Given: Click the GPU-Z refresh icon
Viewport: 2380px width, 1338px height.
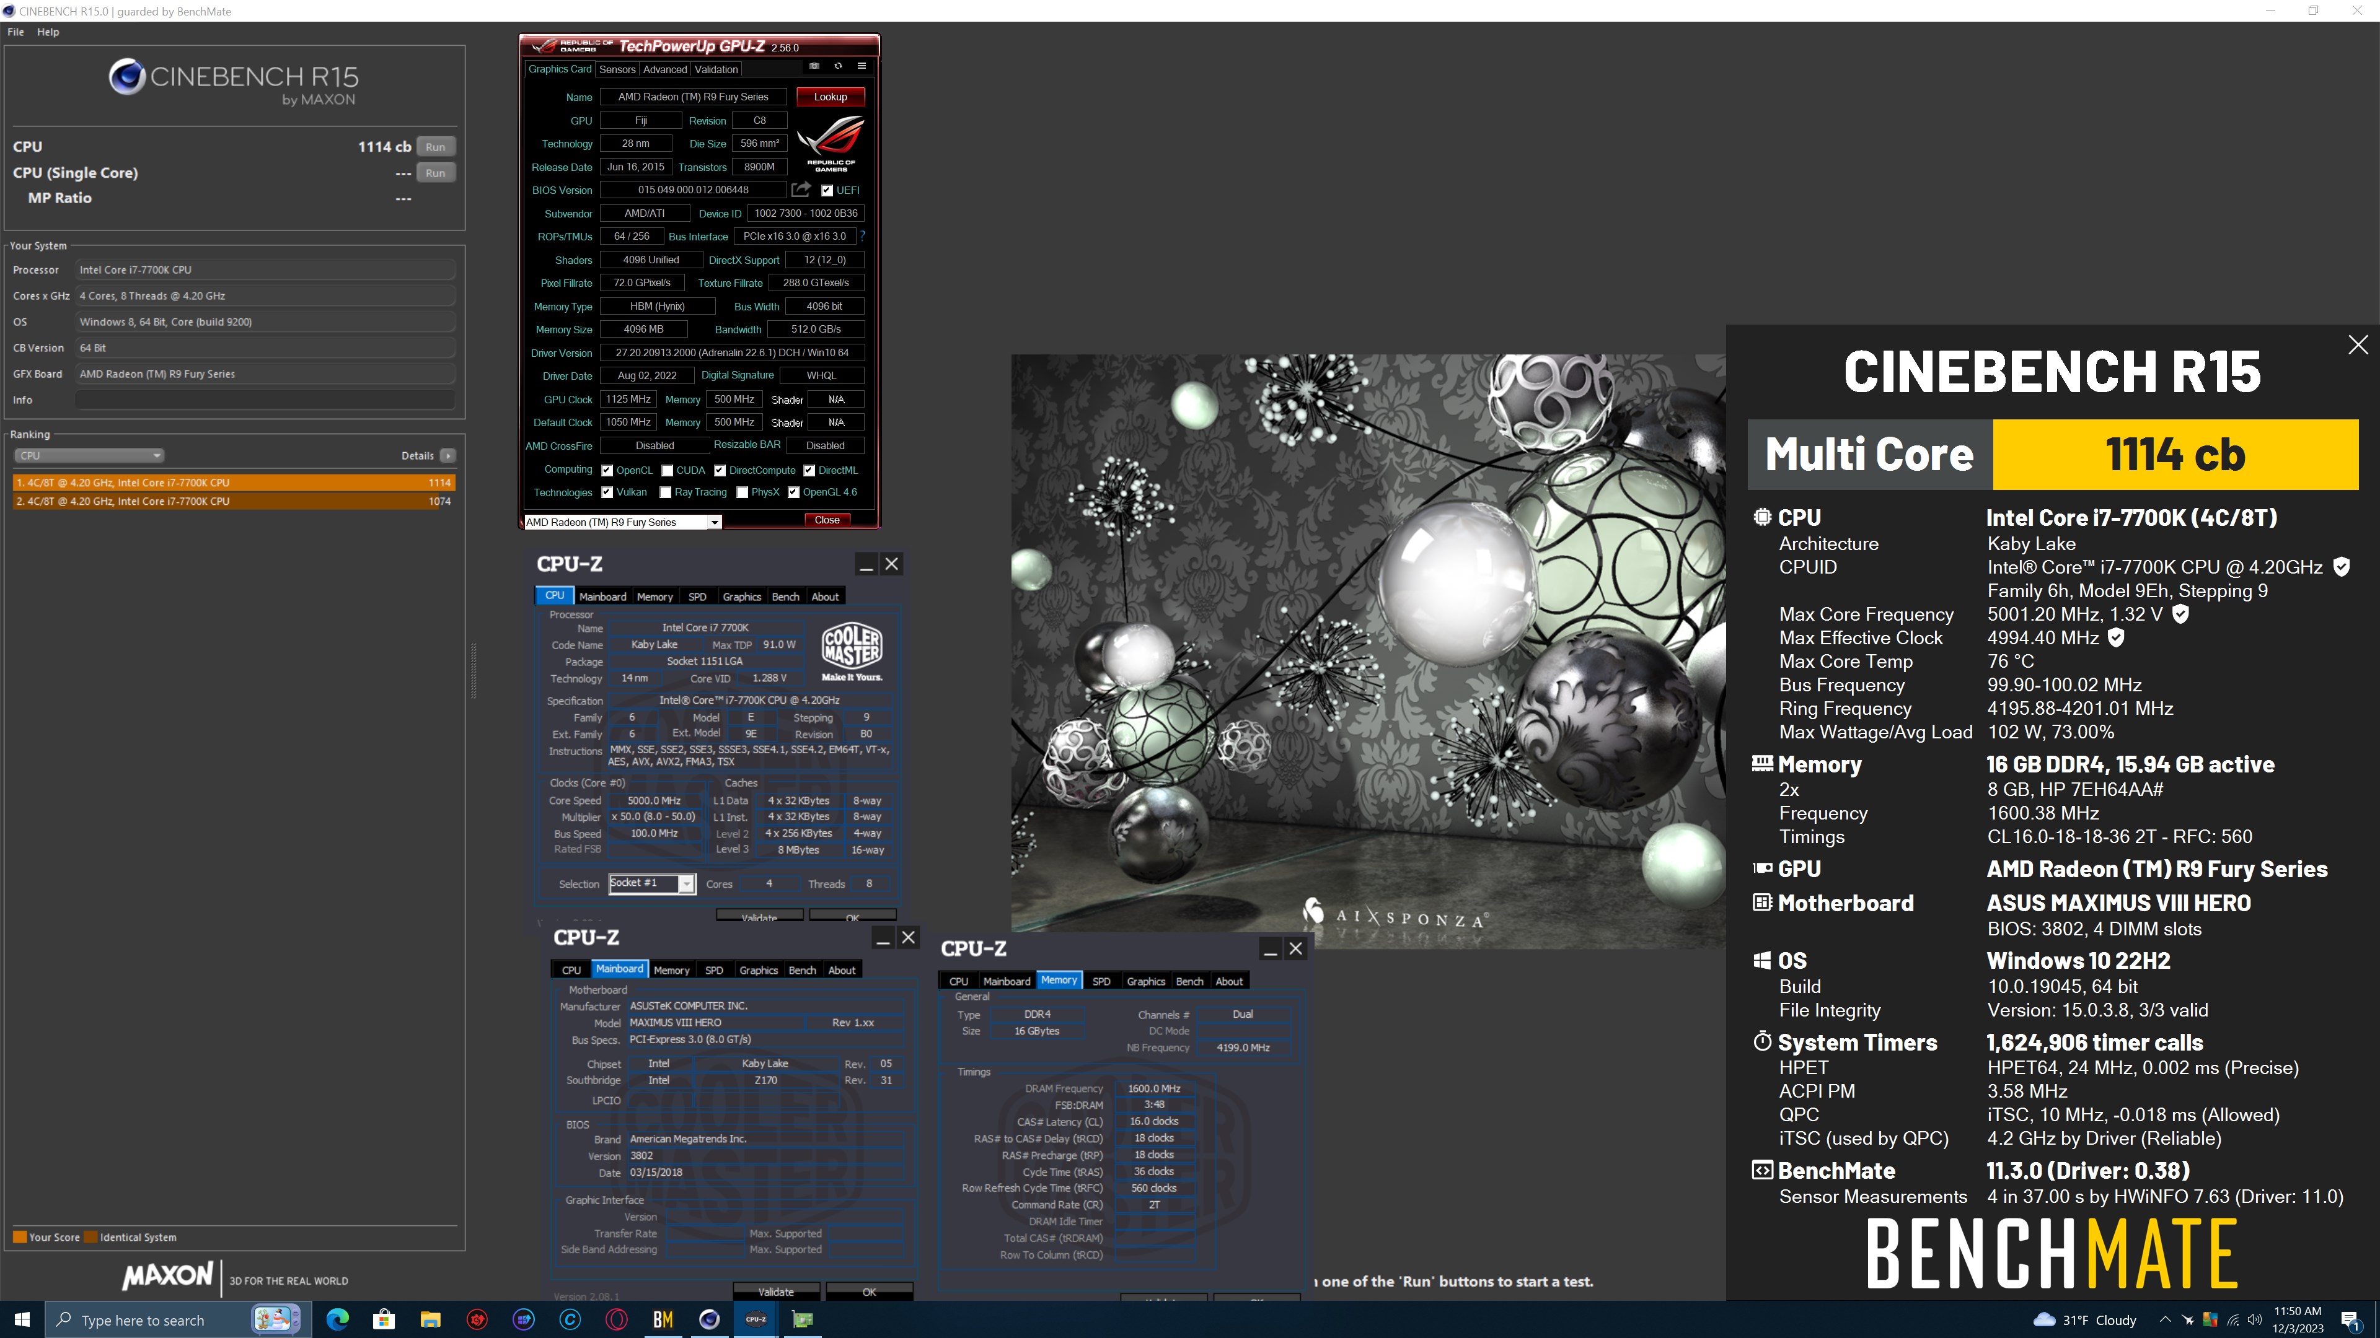Looking at the screenshot, I should click(838, 66).
